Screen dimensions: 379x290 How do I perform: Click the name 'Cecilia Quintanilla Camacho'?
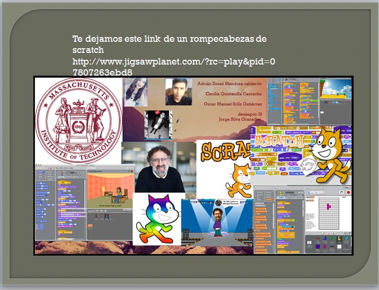pos(233,94)
